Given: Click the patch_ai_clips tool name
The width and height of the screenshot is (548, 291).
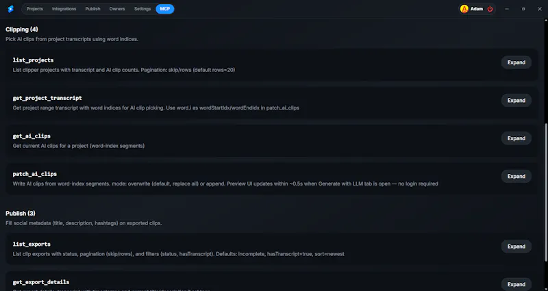Looking at the screenshot, I should (x=35, y=174).
